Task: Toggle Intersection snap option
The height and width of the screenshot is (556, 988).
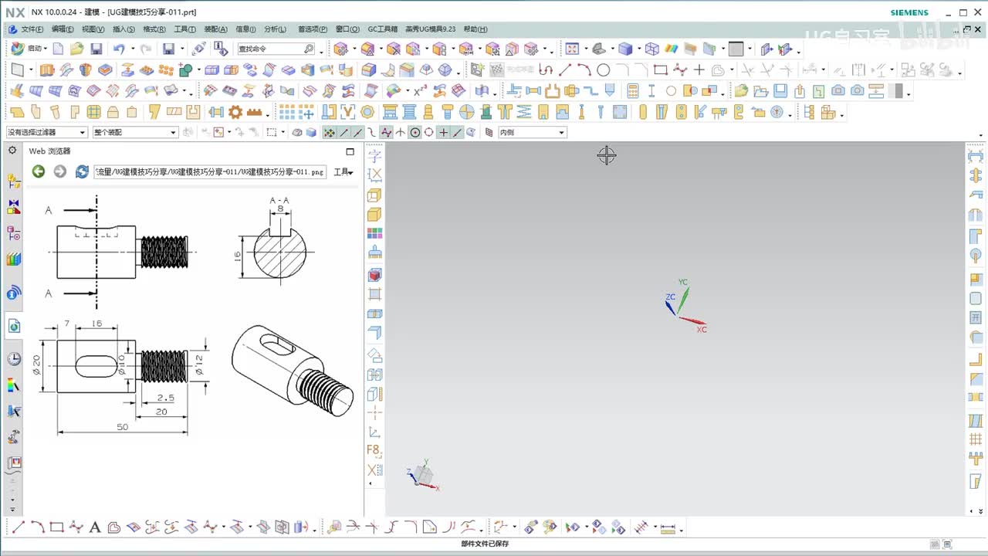Action: (x=401, y=132)
